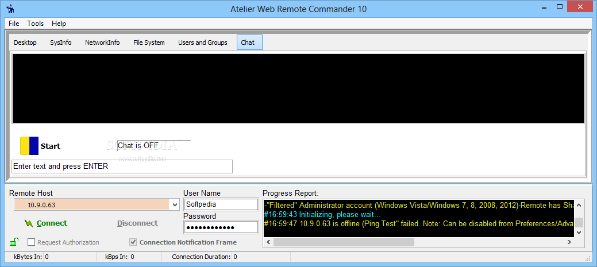Switch to the NetworkInfo tab
The image size is (597, 267).
(x=102, y=42)
